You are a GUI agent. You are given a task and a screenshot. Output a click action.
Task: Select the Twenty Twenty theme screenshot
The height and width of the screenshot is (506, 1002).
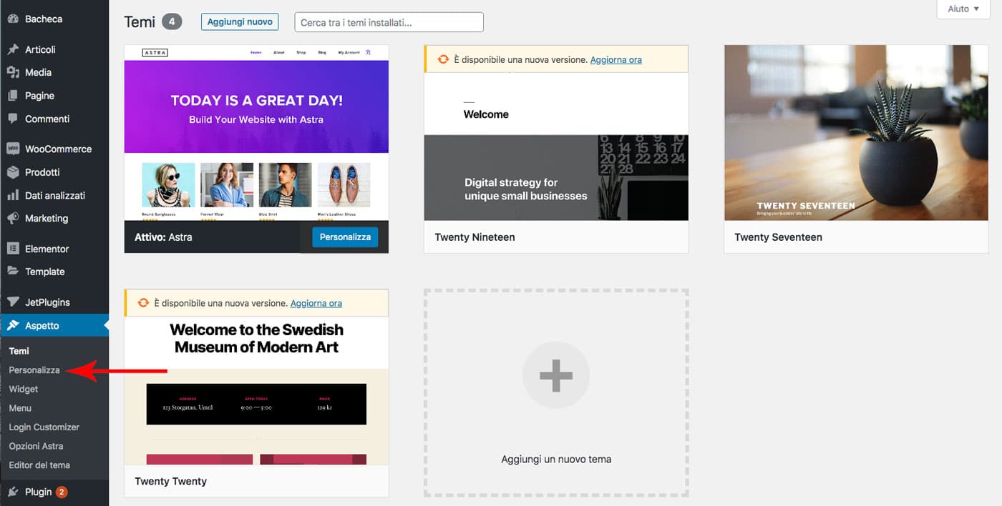click(256, 390)
